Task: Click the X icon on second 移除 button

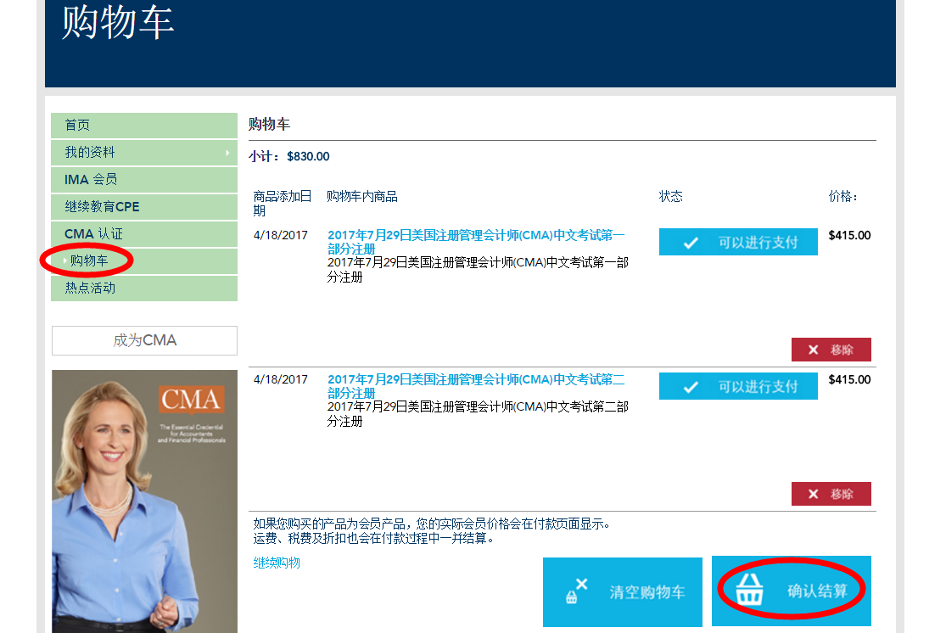Action: click(x=814, y=494)
